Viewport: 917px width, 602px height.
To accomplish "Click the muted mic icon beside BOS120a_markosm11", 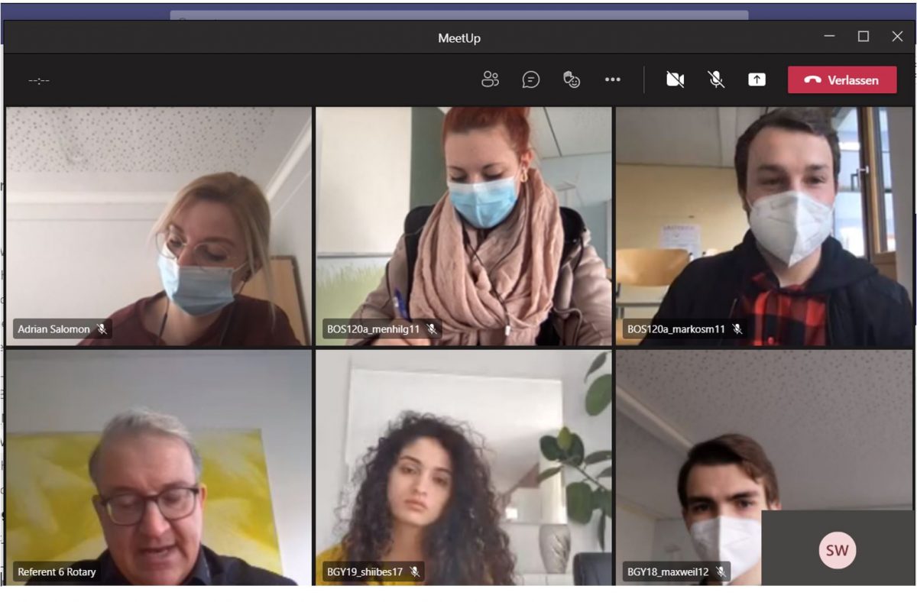I will 737,329.
